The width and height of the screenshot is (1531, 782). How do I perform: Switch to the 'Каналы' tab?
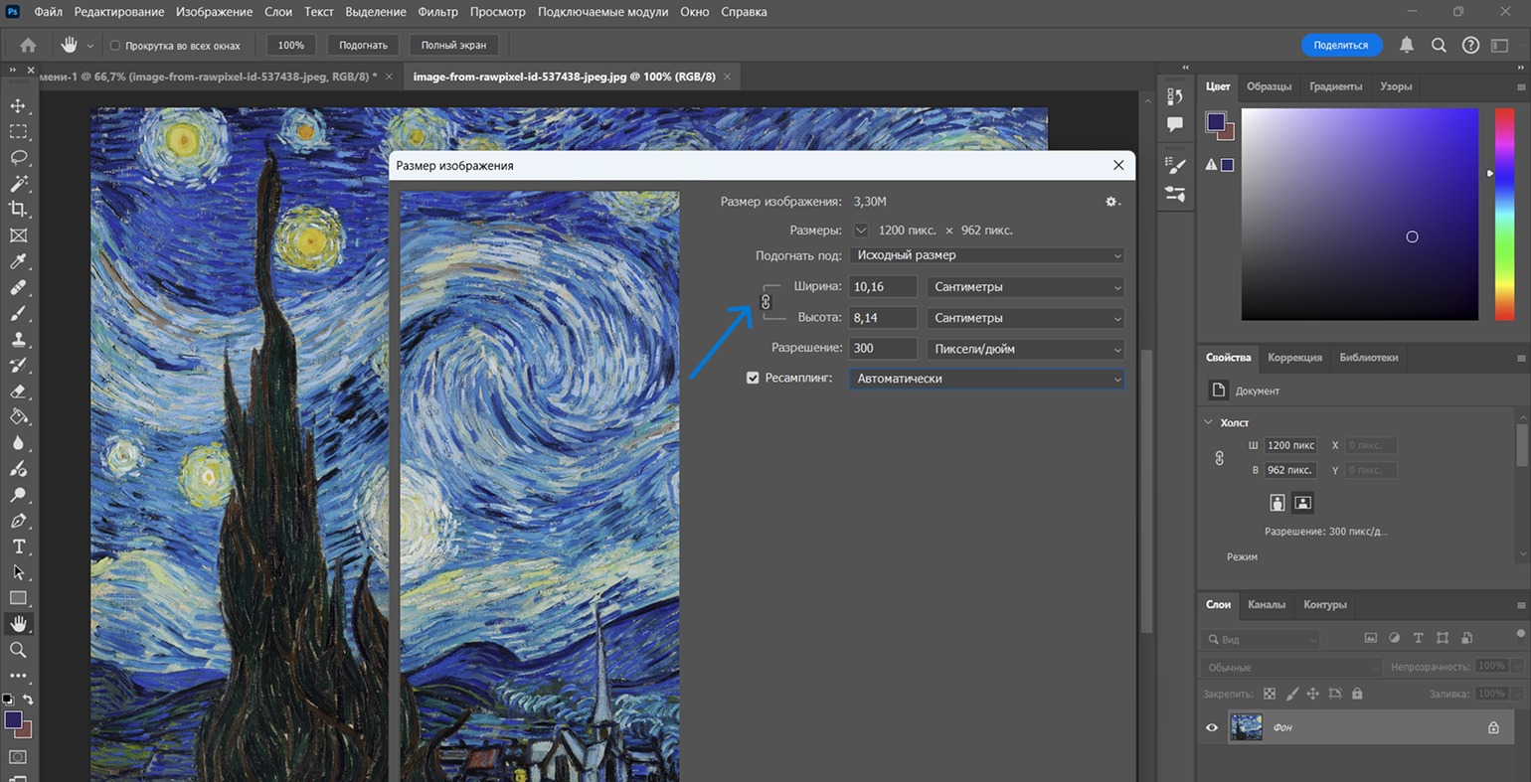point(1267,604)
